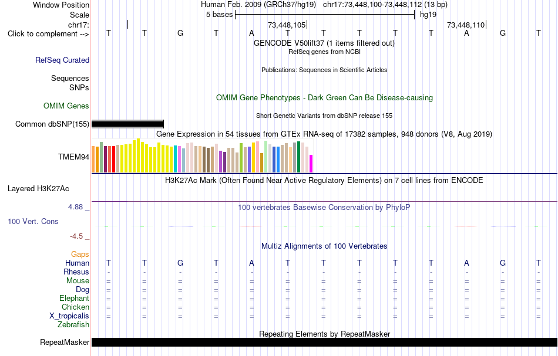Click the 'Window Position' label
The height and width of the screenshot is (356, 558).
(61, 5)
